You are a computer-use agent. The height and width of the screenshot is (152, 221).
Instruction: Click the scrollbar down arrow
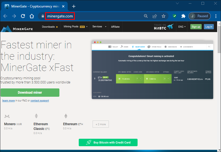(219, 150)
